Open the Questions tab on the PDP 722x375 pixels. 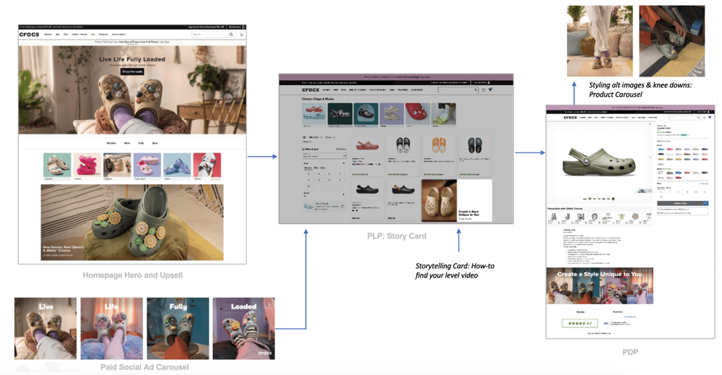click(618, 312)
